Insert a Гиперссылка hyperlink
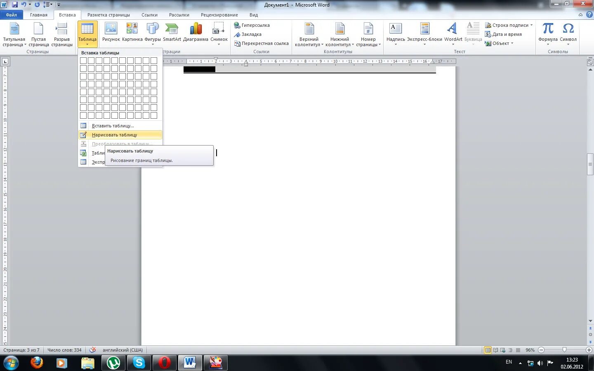594x371 pixels. [252, 25]
